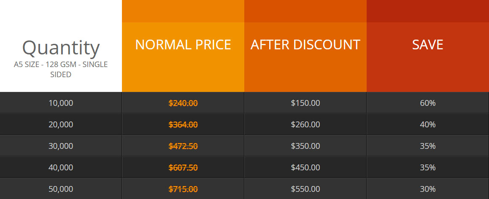This screenshot has height=199, width=489.
Task: Click the 20,000 quantity cell
Action: [x=61, y=124]
